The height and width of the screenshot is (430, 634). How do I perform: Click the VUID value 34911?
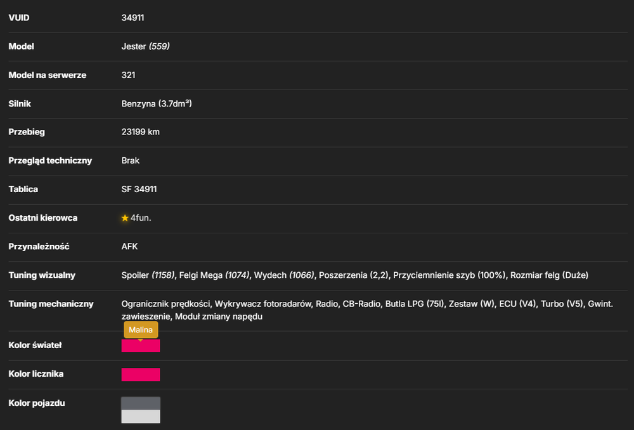coord(133,18)
